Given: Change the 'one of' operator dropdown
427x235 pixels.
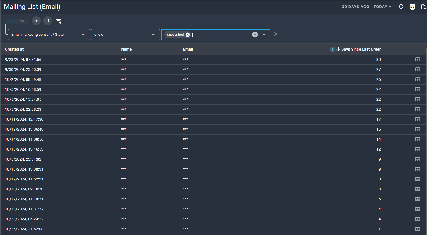Looking at the screenshot, I should tap(125, 35).
